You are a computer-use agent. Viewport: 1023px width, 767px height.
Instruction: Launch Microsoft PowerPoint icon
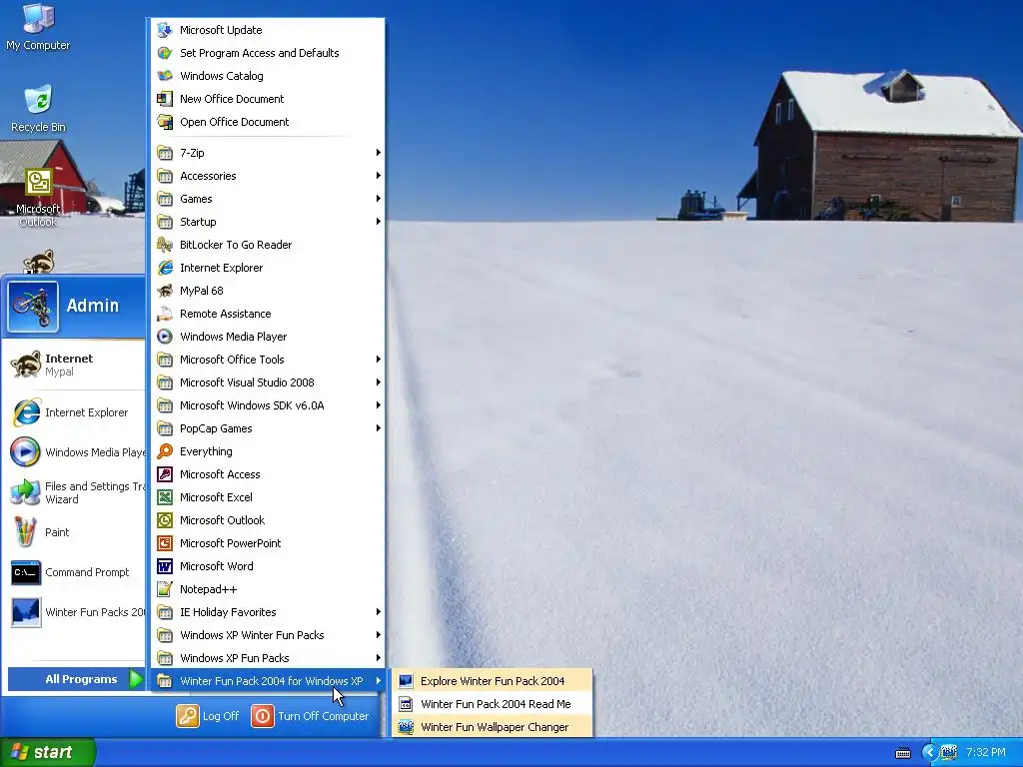165,543
